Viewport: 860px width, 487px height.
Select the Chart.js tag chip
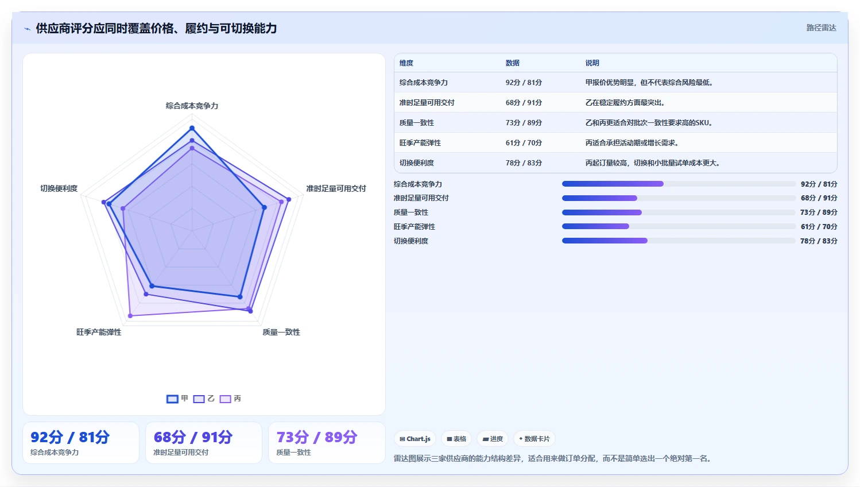coord(415,439)
